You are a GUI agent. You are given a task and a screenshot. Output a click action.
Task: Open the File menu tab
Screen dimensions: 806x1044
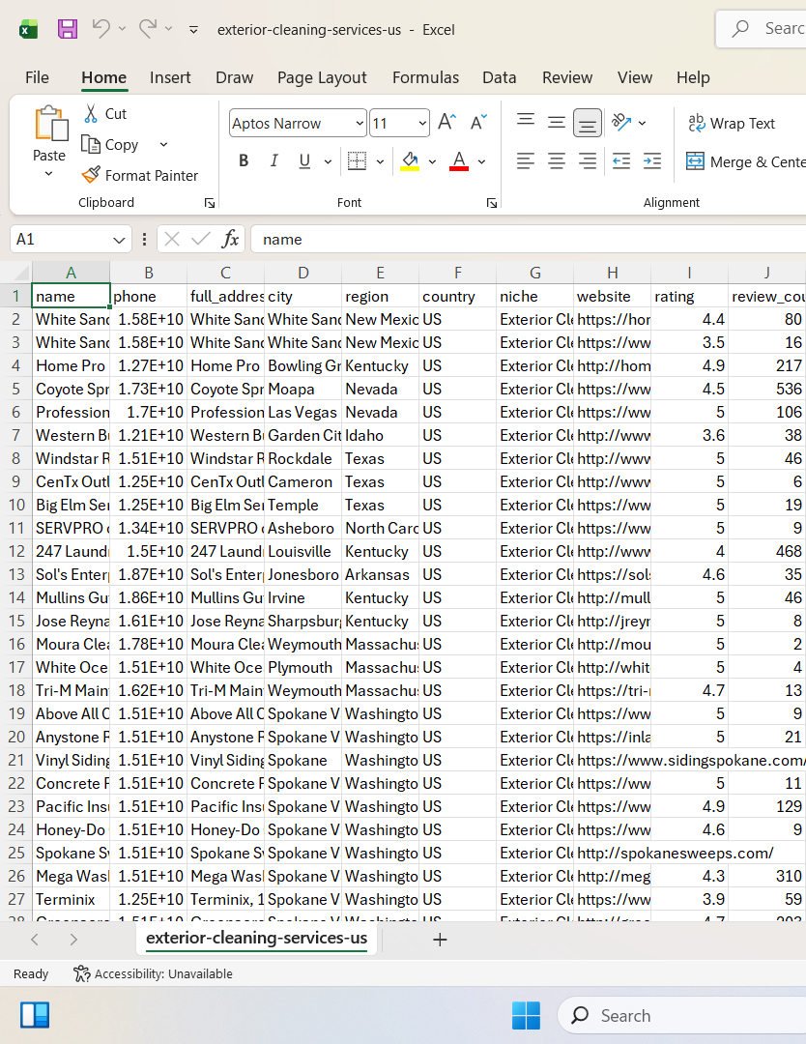coord(38,78)
